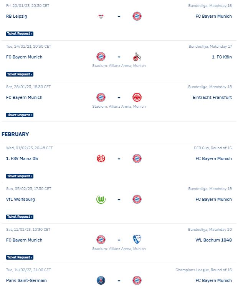Select the Eintracht Frankfurt team name
The image size is (243, 295).
(212, 97)
